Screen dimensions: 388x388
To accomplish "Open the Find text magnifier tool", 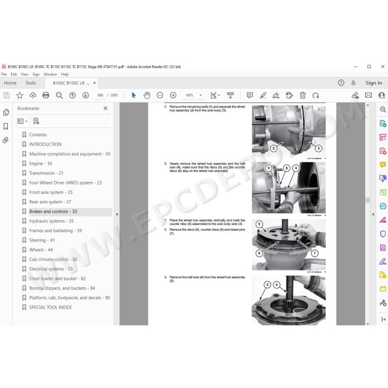I will pos(59,95).
